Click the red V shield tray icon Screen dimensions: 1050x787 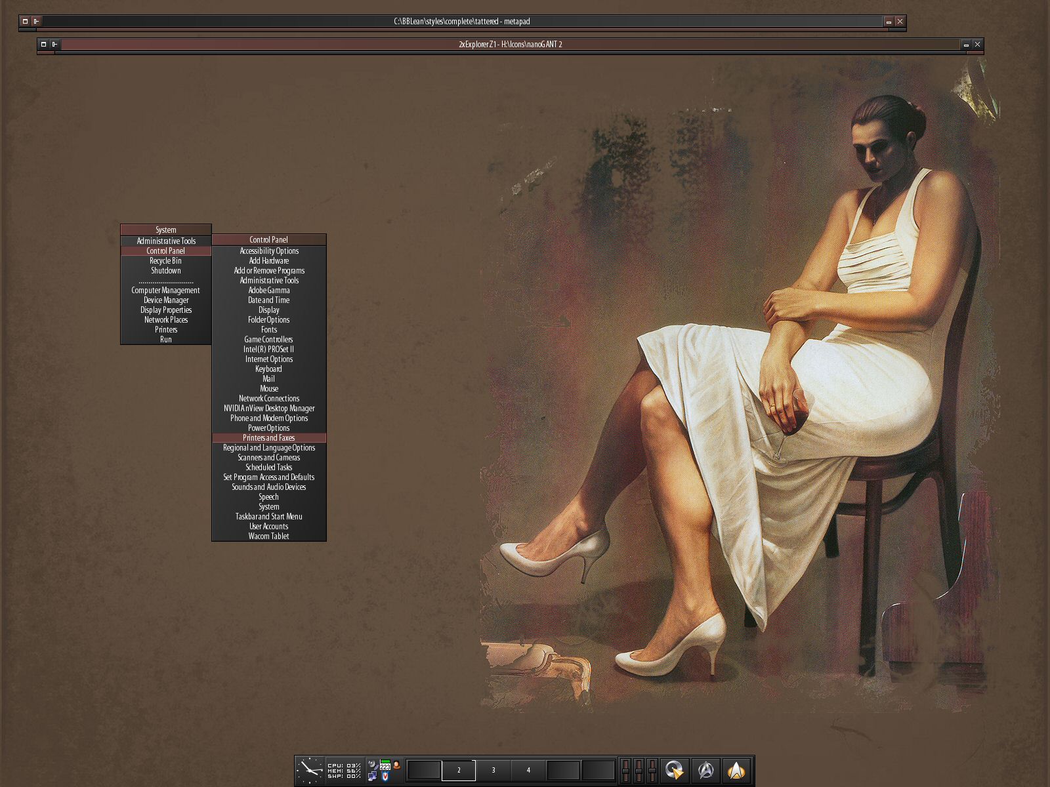pos(385,777)
